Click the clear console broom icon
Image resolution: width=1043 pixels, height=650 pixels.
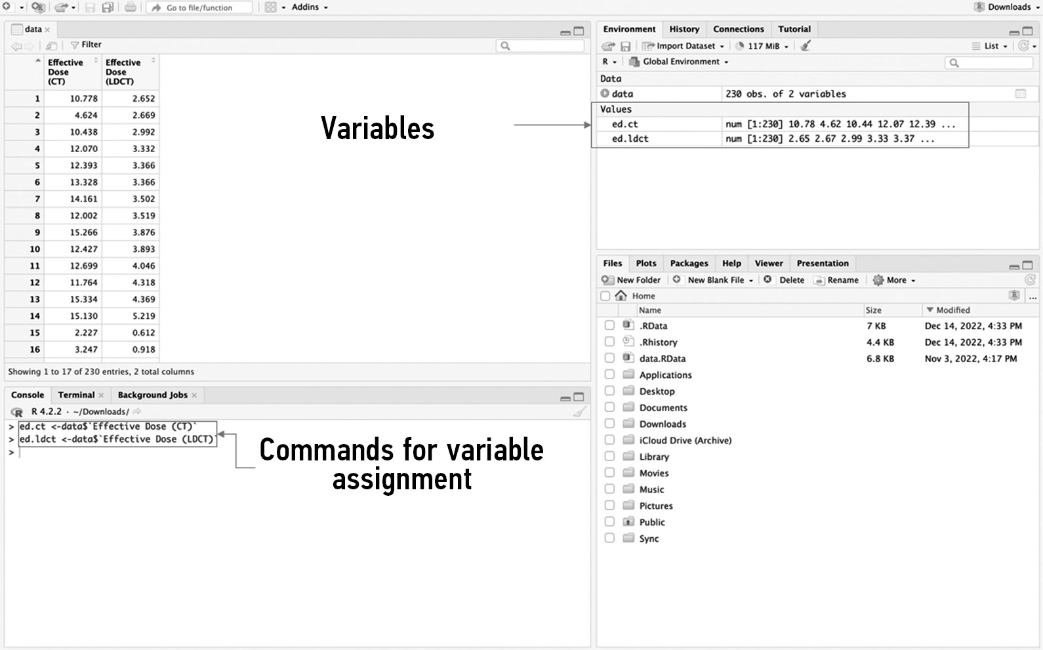click(579, 412)
